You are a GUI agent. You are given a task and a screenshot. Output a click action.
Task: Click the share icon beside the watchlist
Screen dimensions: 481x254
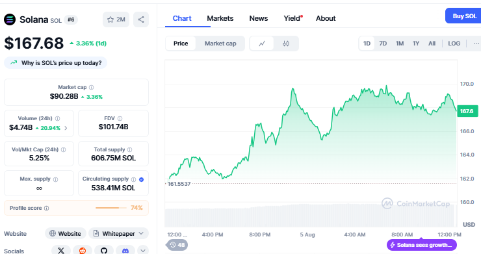click(141, 19)
